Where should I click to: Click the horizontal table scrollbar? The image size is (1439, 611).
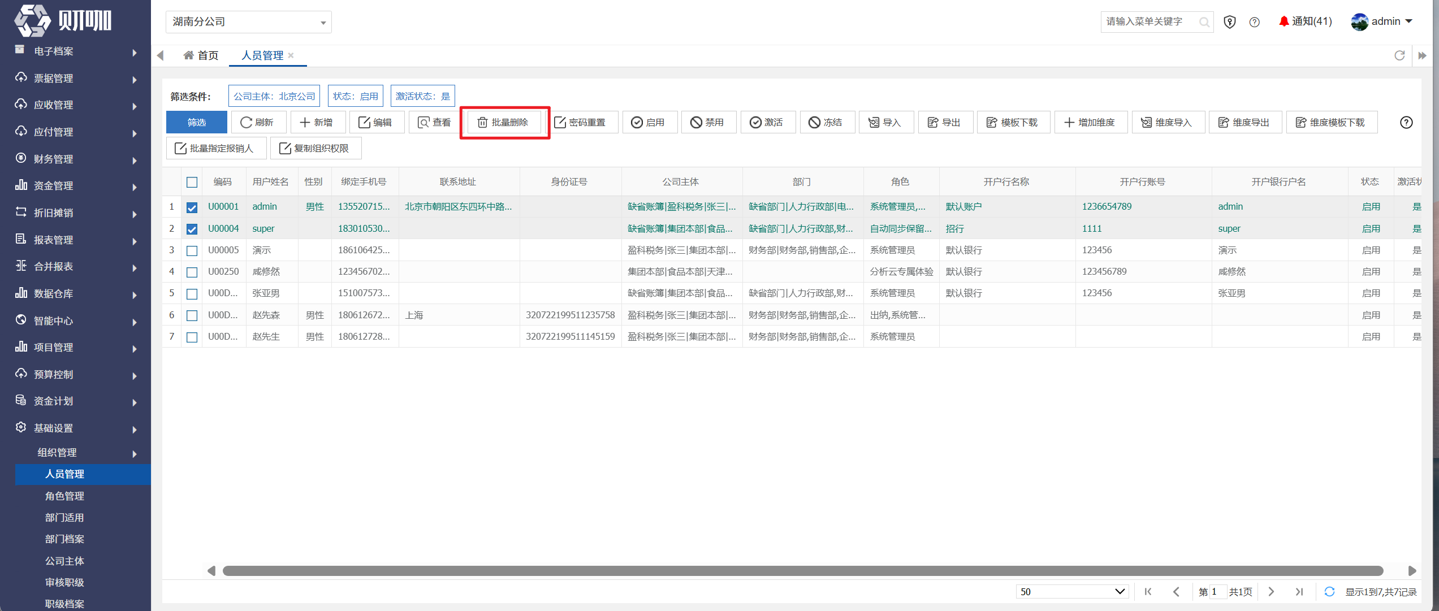(x=803, y=571)
